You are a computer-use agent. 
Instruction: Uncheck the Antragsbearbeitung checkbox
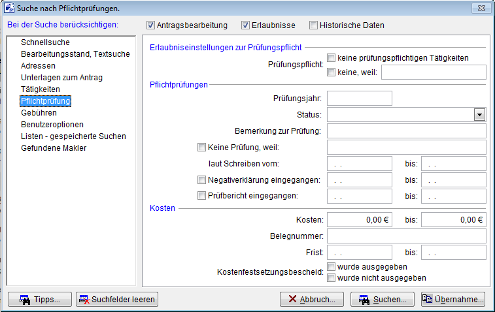pos(152,25)
